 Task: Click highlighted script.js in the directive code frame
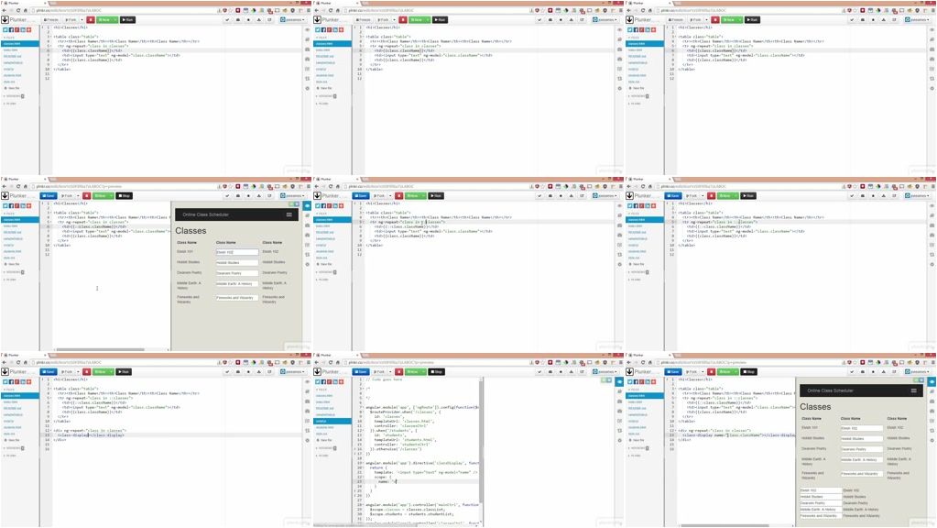point(332,421)
